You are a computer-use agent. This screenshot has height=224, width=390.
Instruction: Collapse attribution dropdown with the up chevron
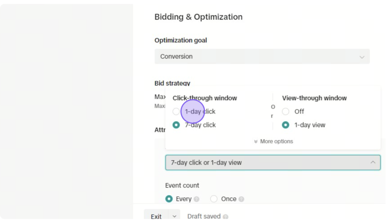pyautogui.click(x=373, y=162)
